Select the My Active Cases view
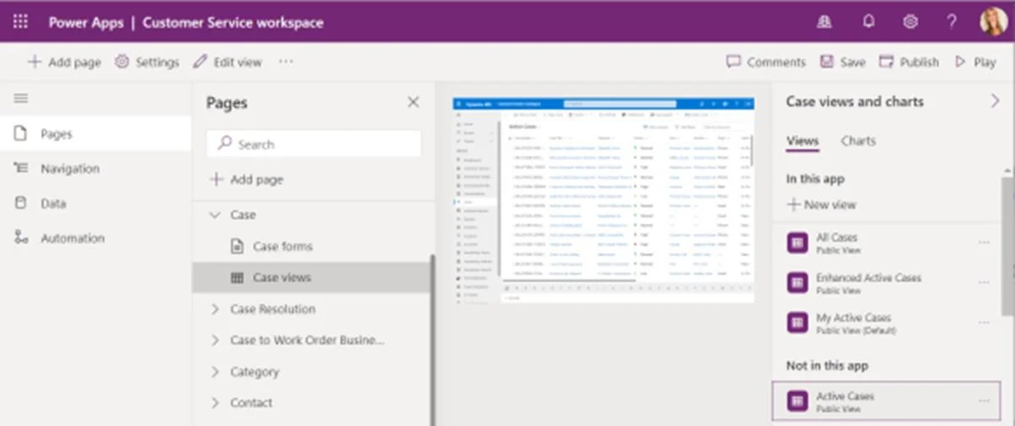The image size is (1015, 426). coord(886,323)
